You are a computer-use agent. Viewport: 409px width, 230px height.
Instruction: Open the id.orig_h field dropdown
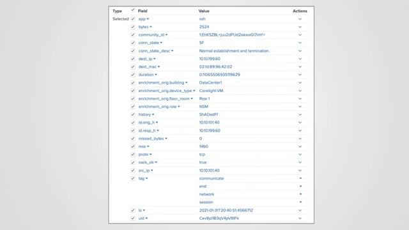coord(157,122)
